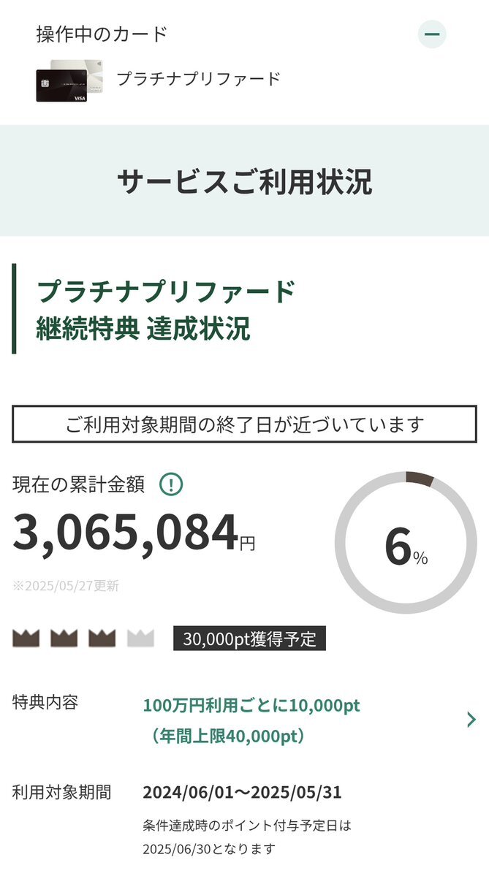Click the ご利用対象期間の終了日が近づいています notice
This screenshot has height=876, width=489.
[244, 424]
